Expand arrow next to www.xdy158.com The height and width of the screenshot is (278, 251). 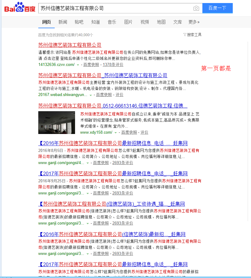click(116, 132)
